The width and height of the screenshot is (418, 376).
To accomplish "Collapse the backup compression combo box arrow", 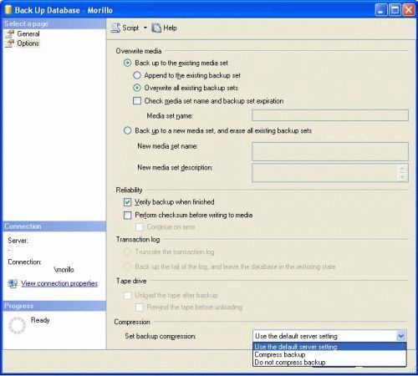I will click(x=401, y=336).
